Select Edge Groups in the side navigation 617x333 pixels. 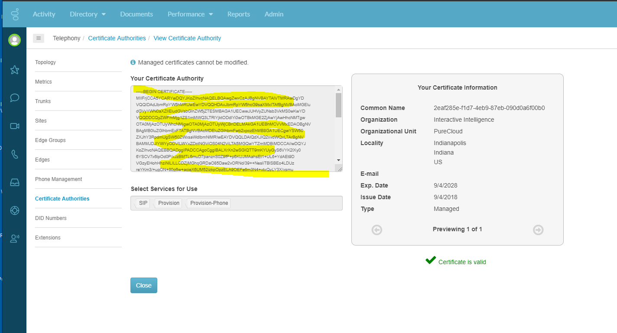50,140
